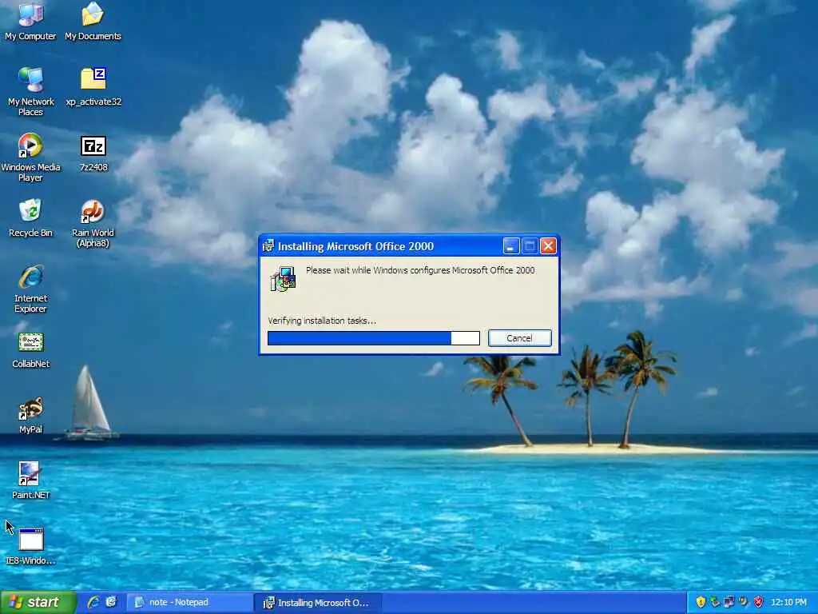Select My Network Places icon
Image resolution: width=818 pixels, height=614 pixels.
[30, 91]
